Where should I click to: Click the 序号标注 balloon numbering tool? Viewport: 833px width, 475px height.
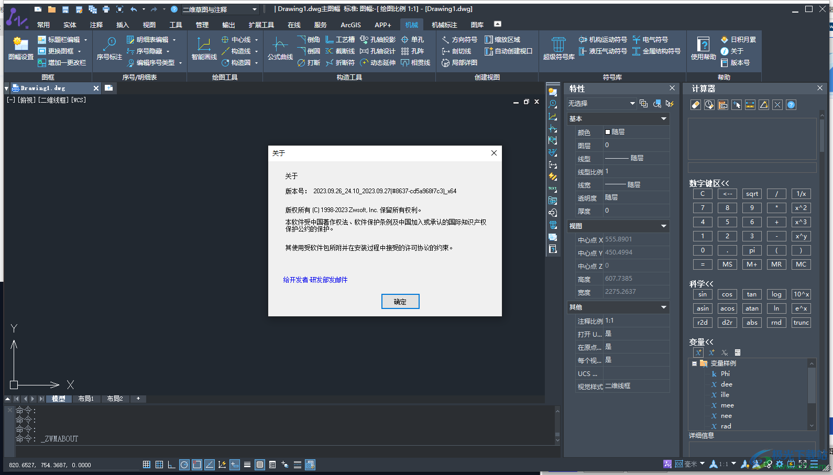(x=109, y=49)
